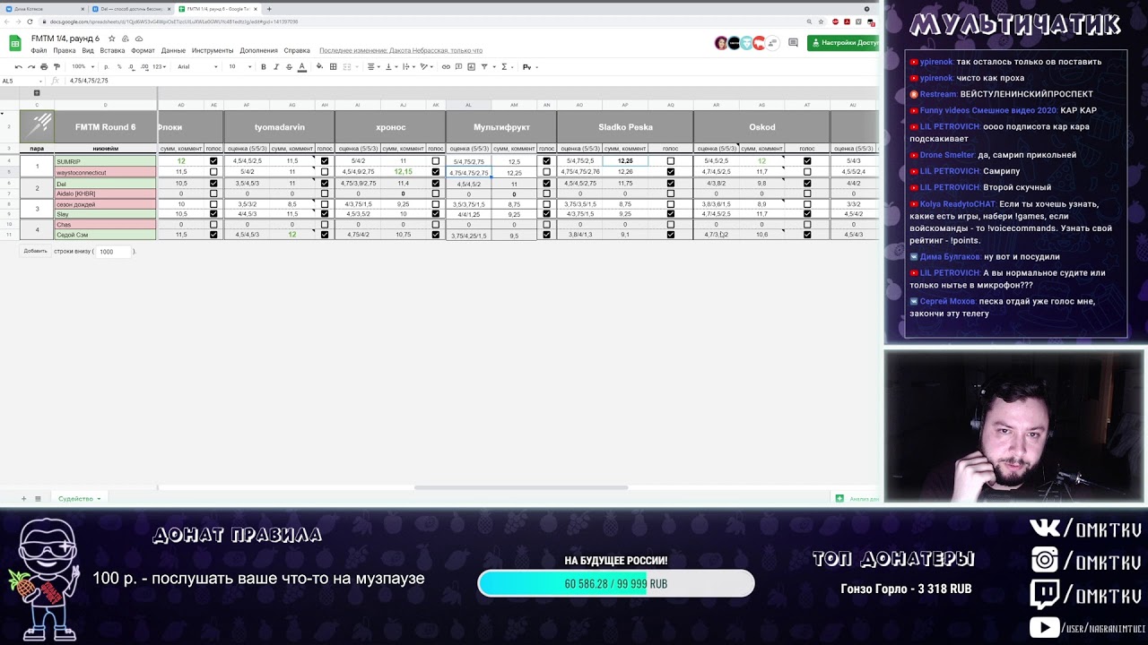Open the text wrapping dropdown

click(408, 66)
